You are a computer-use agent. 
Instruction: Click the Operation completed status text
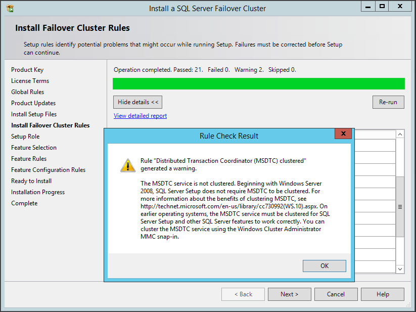[x=205, y=70]
